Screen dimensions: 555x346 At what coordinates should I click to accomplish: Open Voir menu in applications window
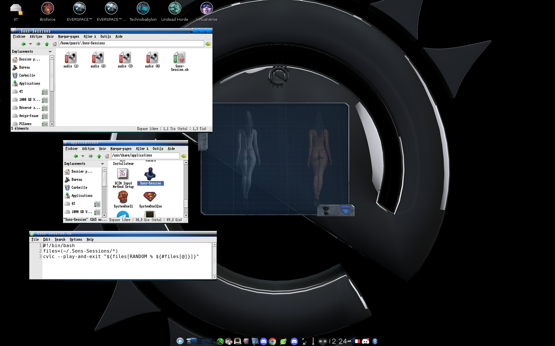point(102,149)
